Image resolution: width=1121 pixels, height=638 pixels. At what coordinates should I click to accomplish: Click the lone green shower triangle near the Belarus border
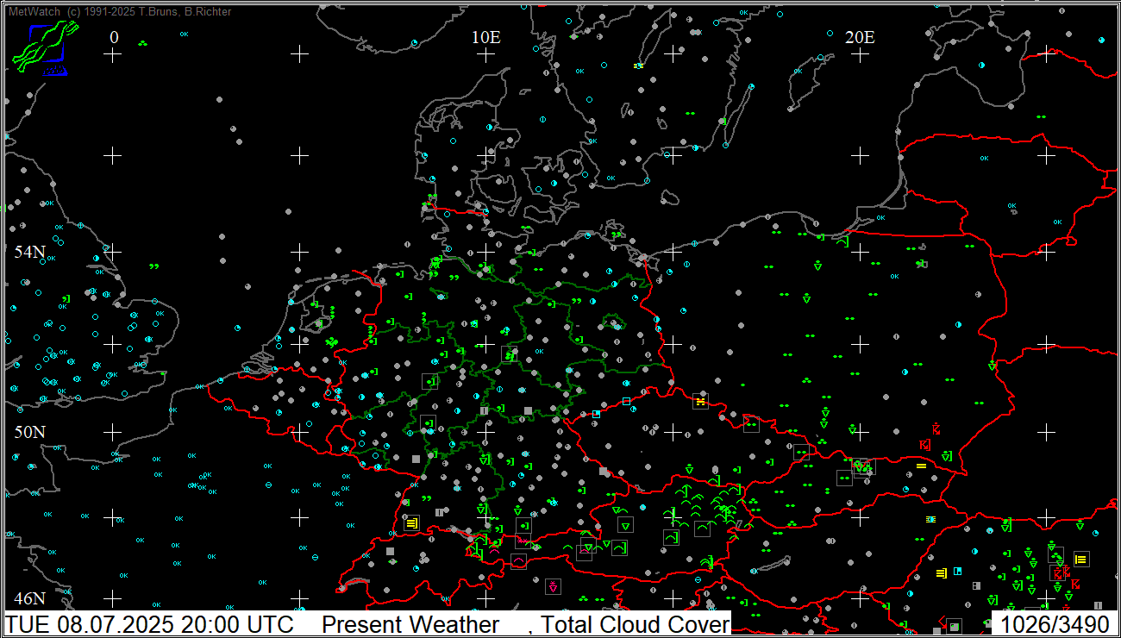(x=992, y=366)
